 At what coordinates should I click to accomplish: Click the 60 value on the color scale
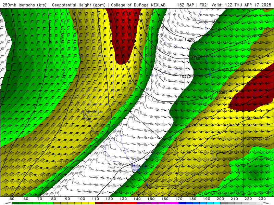point(26,199)
